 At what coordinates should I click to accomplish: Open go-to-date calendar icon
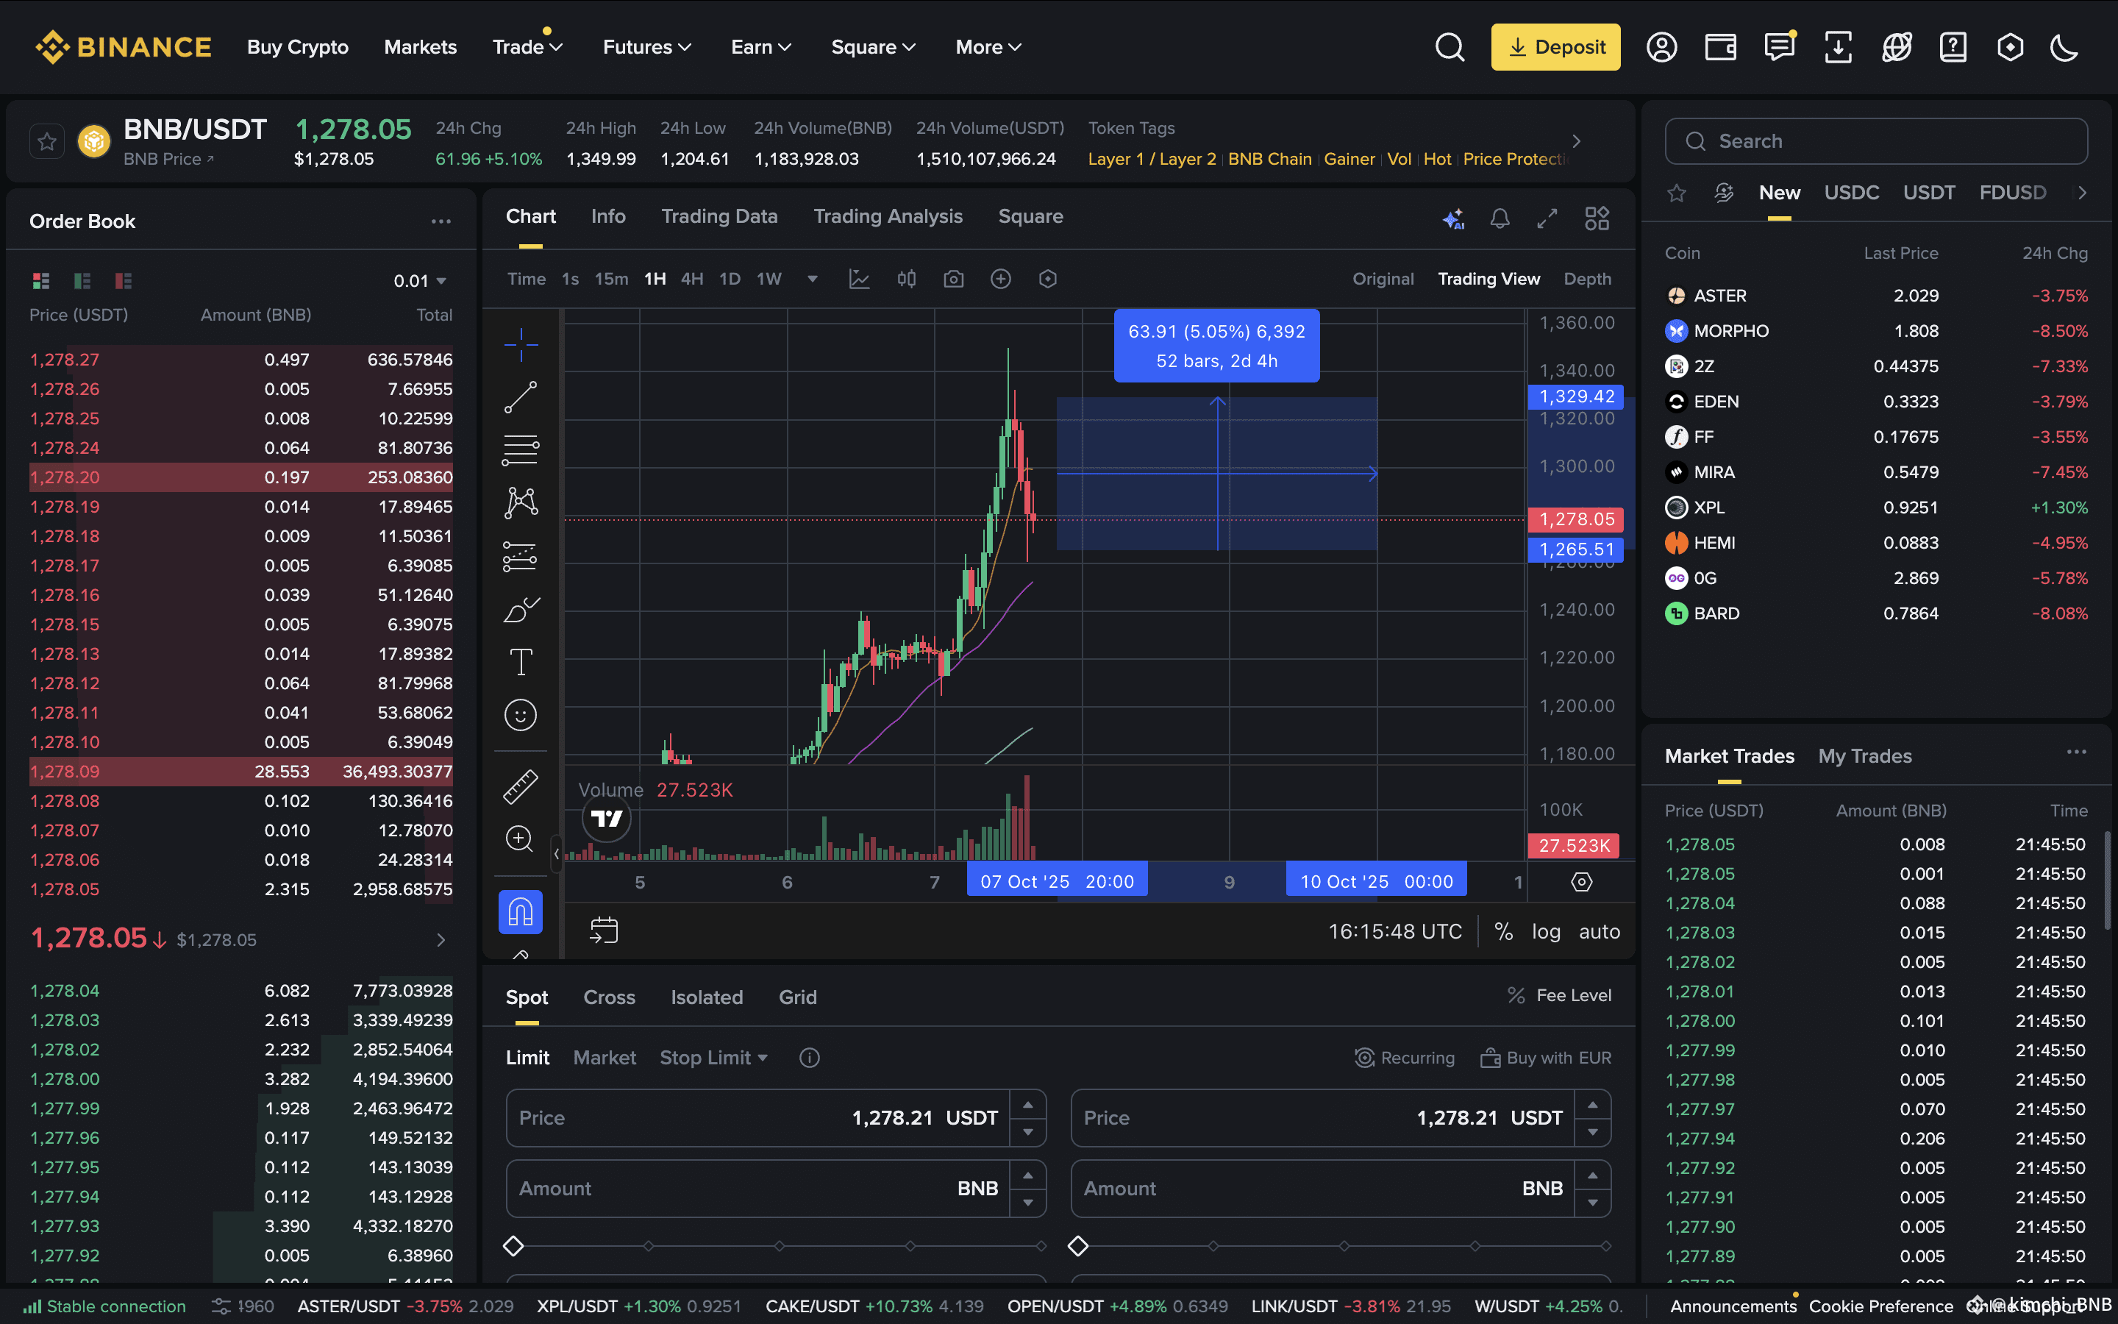604,930
